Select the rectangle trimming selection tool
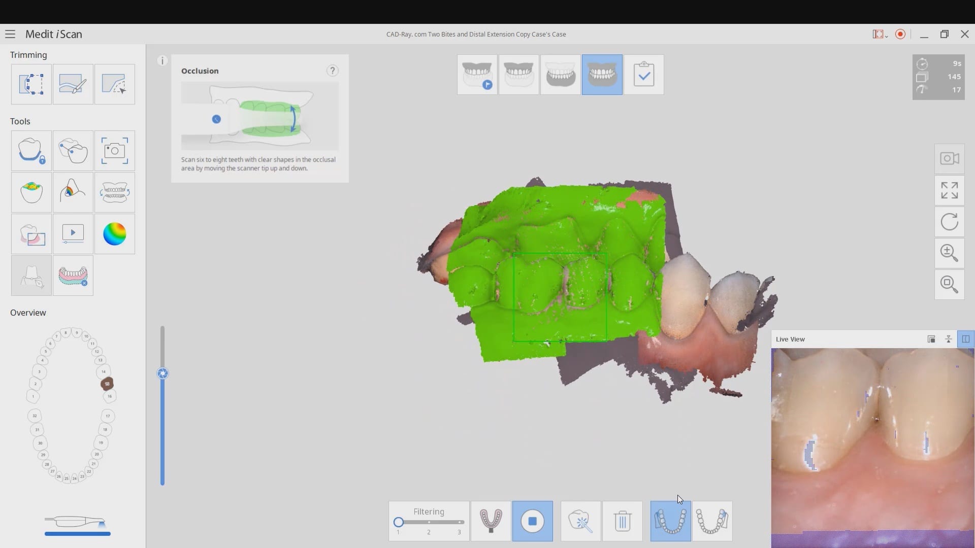 click(31, 84)
